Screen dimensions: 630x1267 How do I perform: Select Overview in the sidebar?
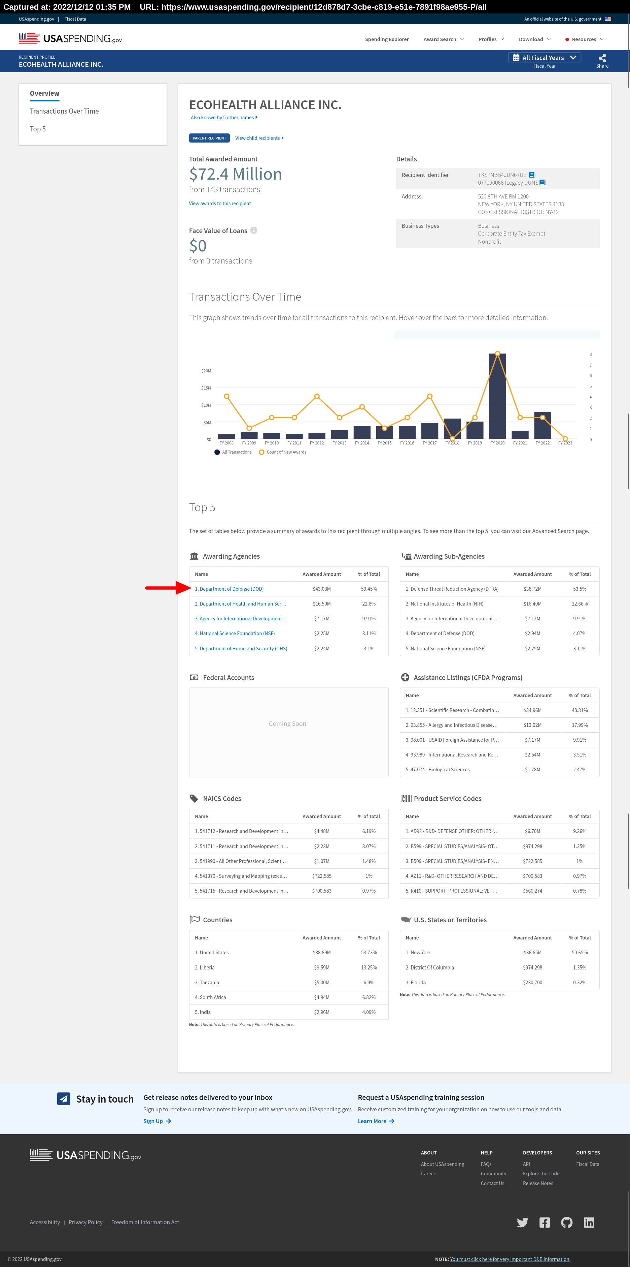pyautogui.click(x=44, y=93)
